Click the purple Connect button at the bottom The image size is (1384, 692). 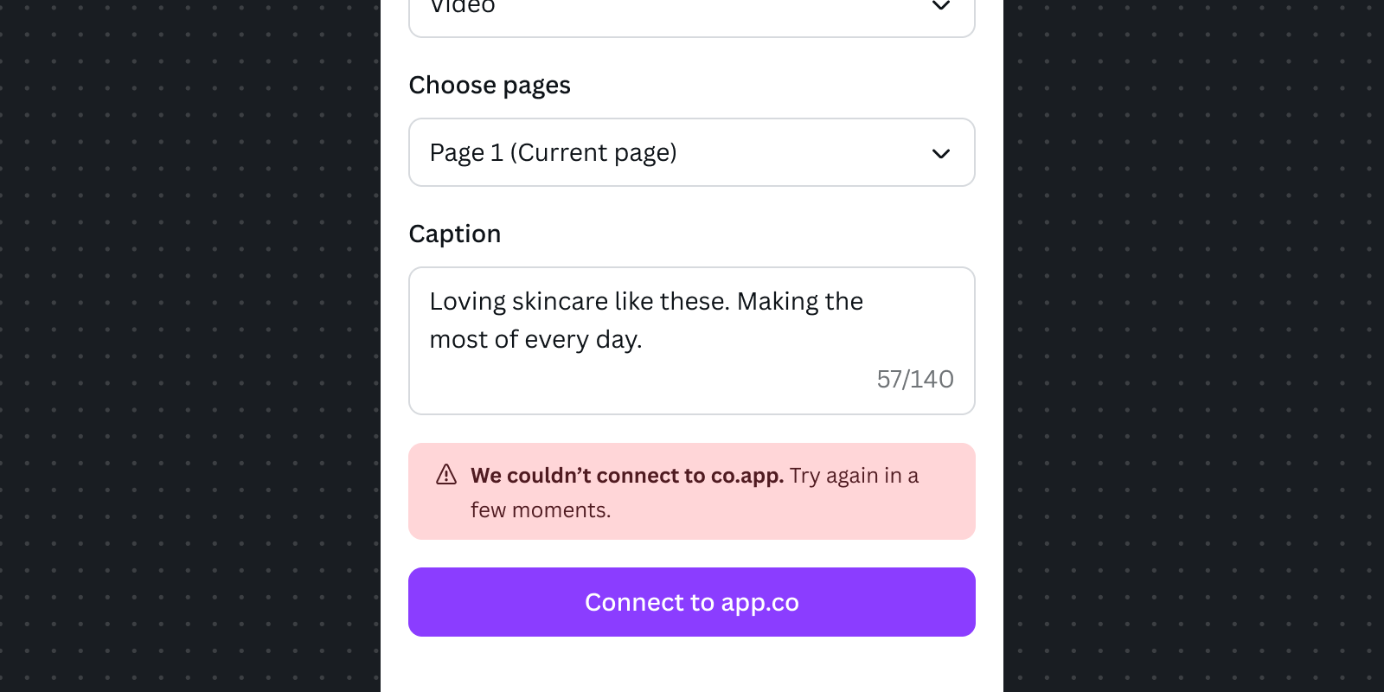pyautogui.click(x=691, y=602)
